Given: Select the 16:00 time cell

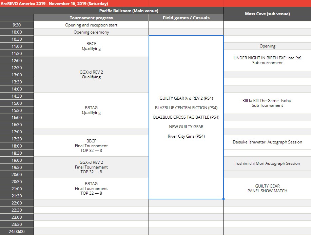Looking at the screenshot, I should click(x=17, y=118).
